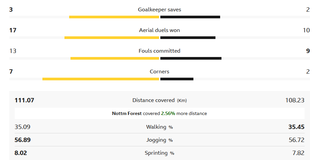This screenshot has width=317, height=160.
Task: Click the 108.23 distance covered value
Action: (x=295, y=100)
